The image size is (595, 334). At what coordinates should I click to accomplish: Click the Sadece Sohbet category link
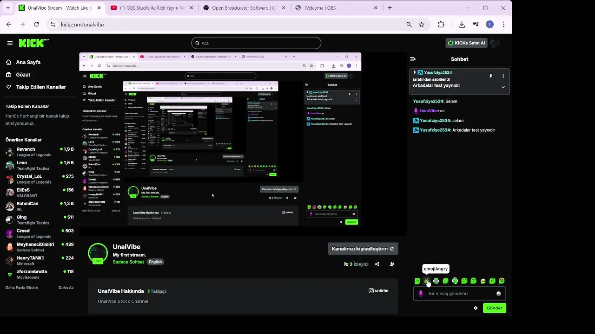point(128,262)
